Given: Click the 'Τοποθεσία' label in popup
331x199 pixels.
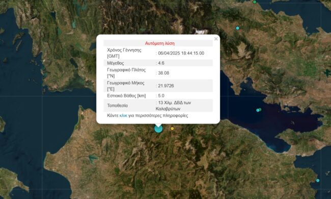Looking at the screenshot, I should coord(117,106).
